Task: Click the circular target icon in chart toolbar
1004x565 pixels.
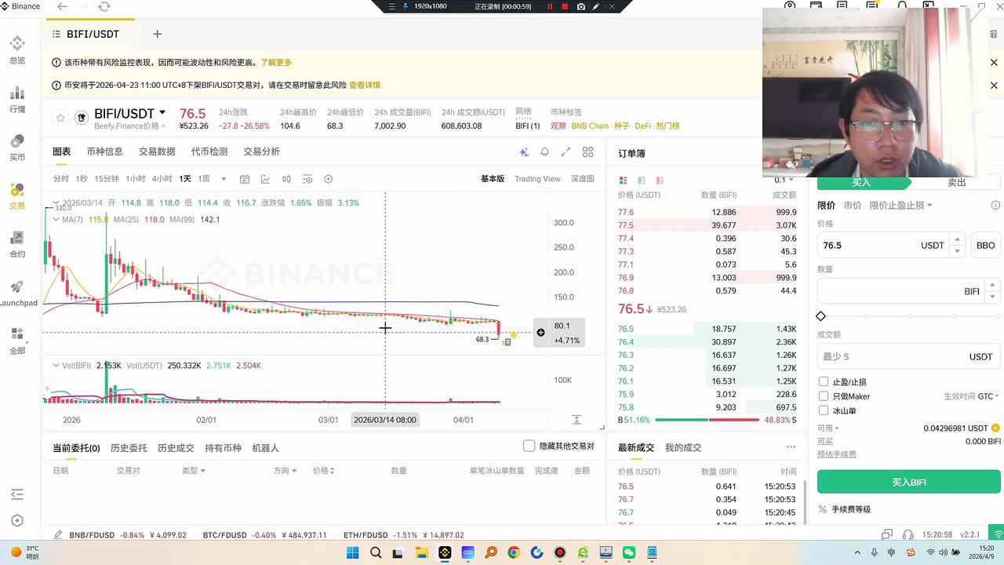Action: 329,179
